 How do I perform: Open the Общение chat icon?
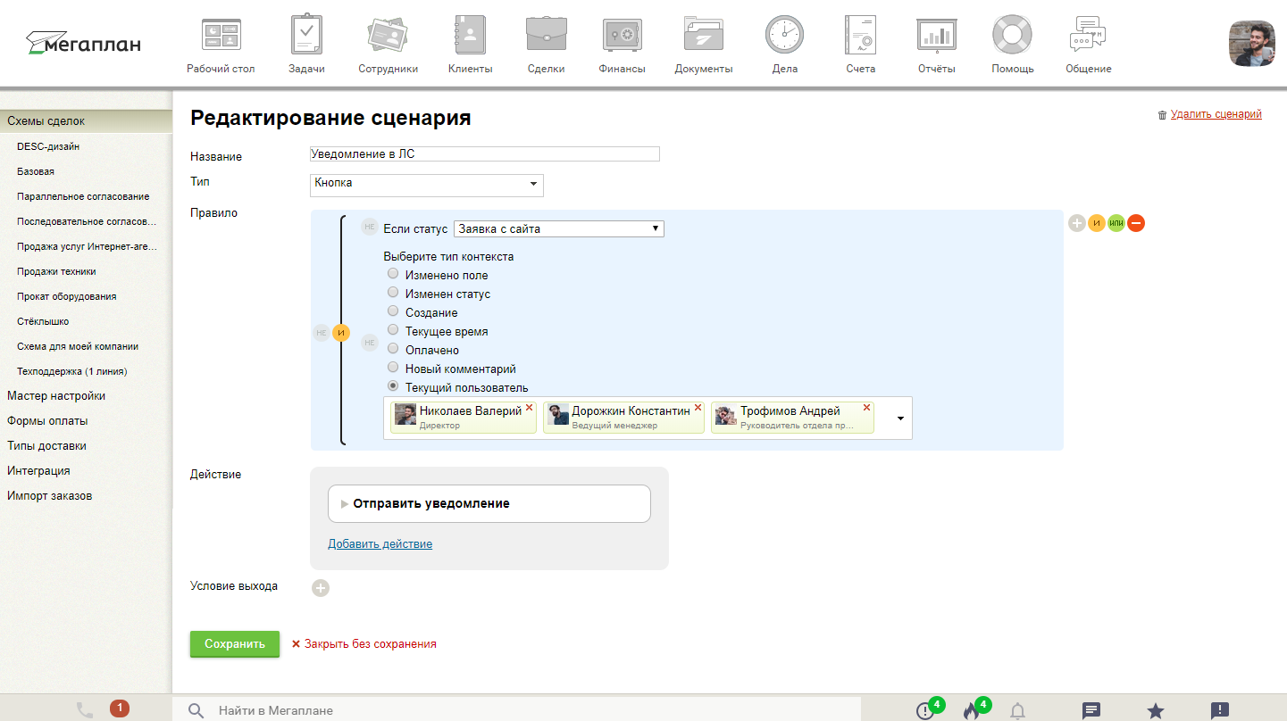[1088, 36]
